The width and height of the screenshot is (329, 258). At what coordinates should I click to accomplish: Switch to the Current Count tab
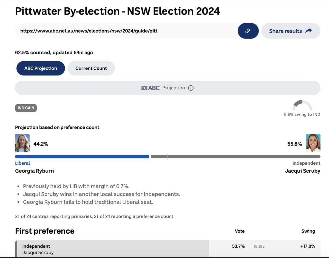click(91, 68)
